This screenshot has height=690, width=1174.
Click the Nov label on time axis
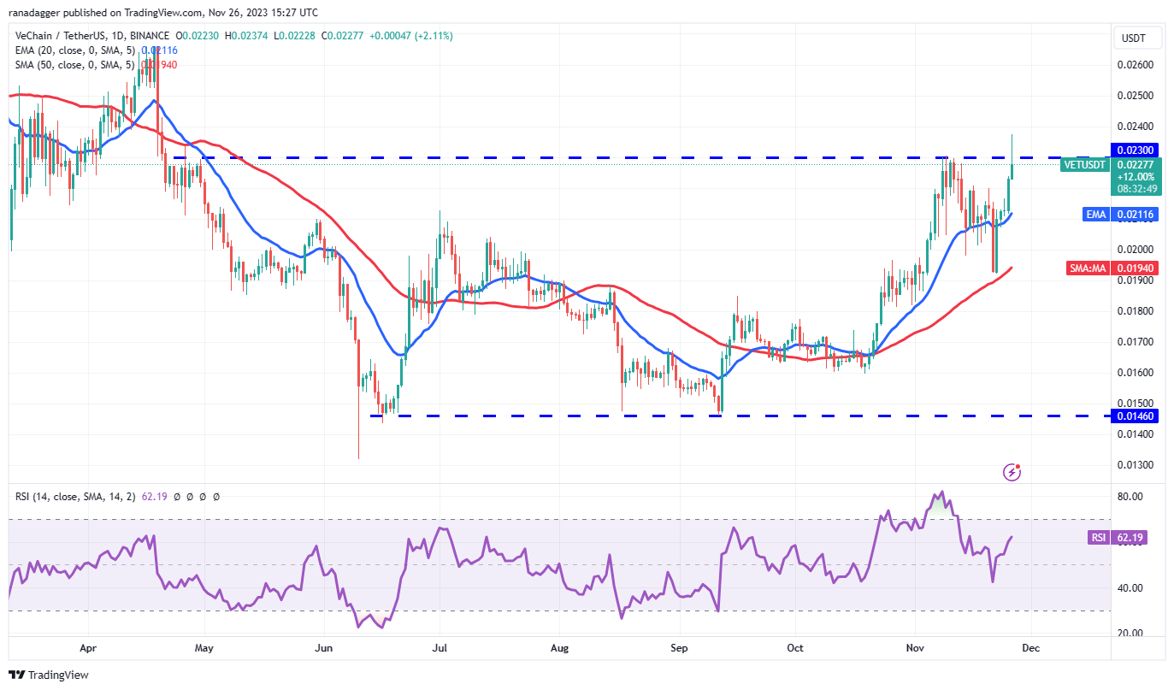click(914, 648)
